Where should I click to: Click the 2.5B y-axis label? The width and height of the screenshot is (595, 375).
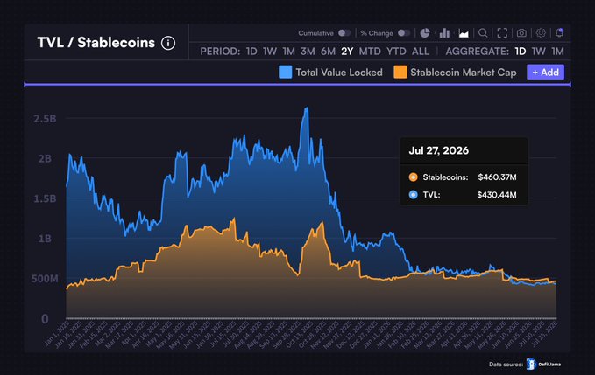(46, 119)
